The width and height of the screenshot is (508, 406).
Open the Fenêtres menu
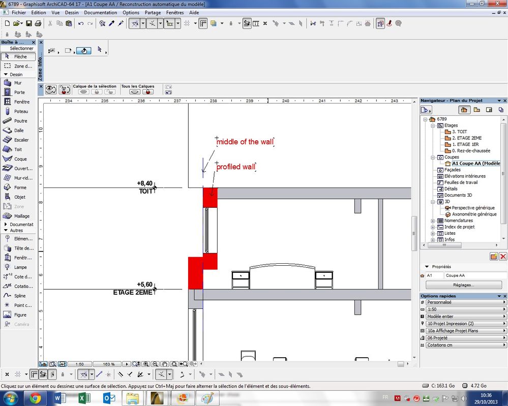[x=175, y=12]
